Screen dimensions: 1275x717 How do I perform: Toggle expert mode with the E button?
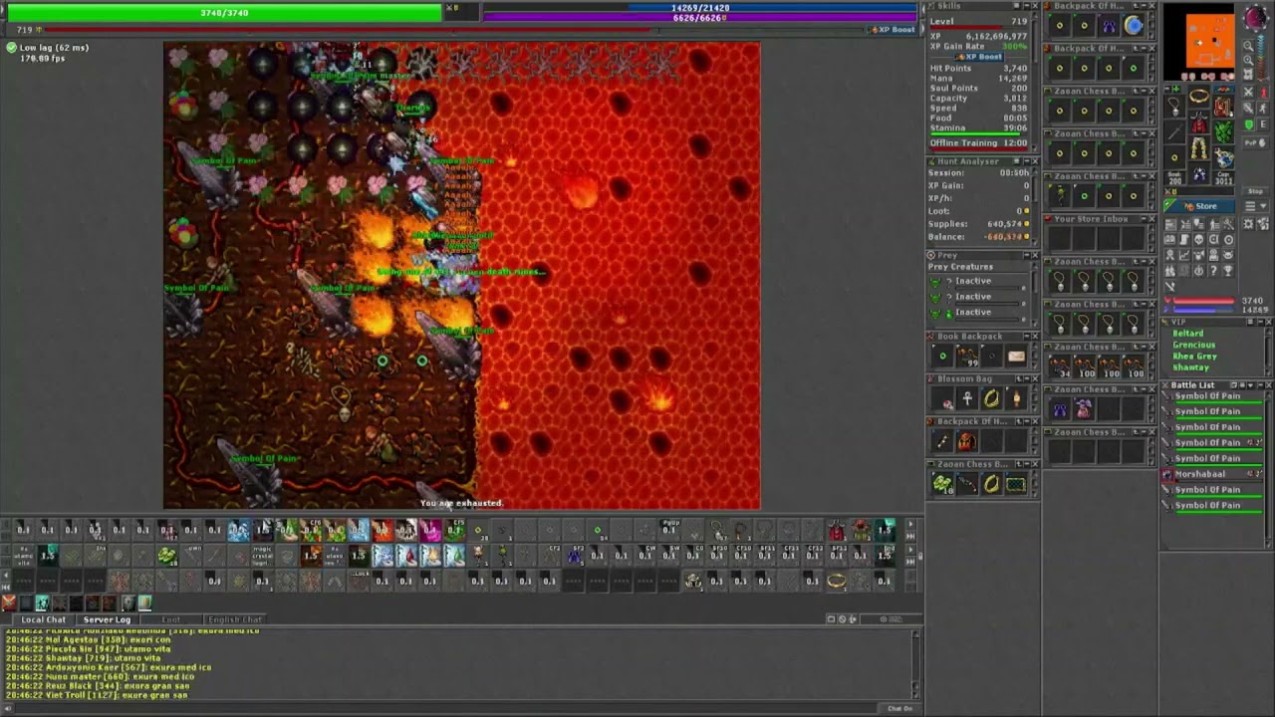pyautogui.click(x=1263, y=124)
